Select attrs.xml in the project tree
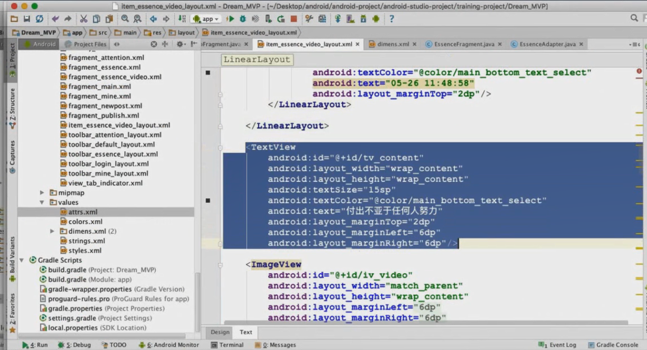 106,212
